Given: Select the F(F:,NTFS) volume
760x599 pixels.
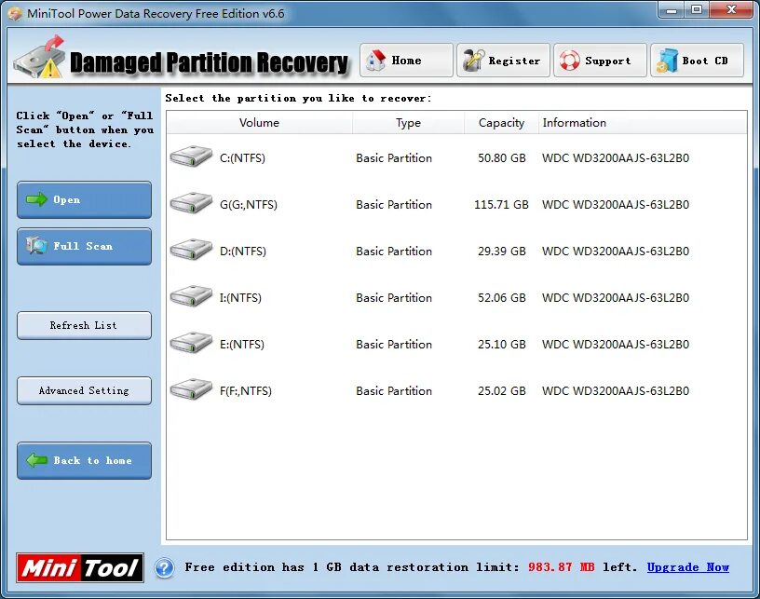Looking at the screenshot, I should (x=246, y=390).
